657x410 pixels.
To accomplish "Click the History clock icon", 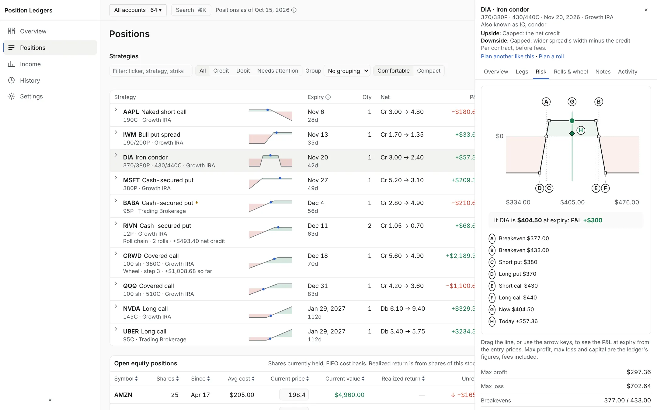I will [x=11, y=80].
